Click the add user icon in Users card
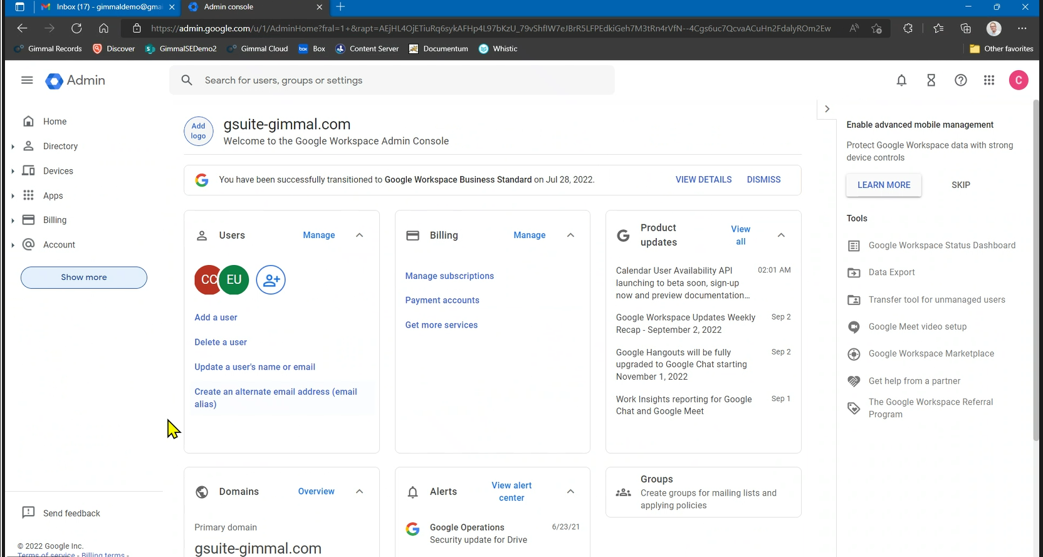Viewport: 1043px width, 557px height. [271, 280]
